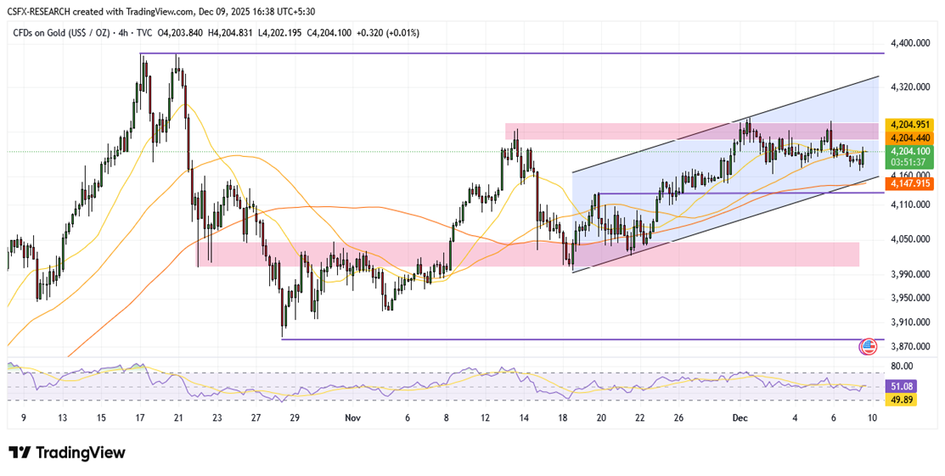Click the TradingView logo at bottom left
945x476 pixels.
click(x=67, y=452)
